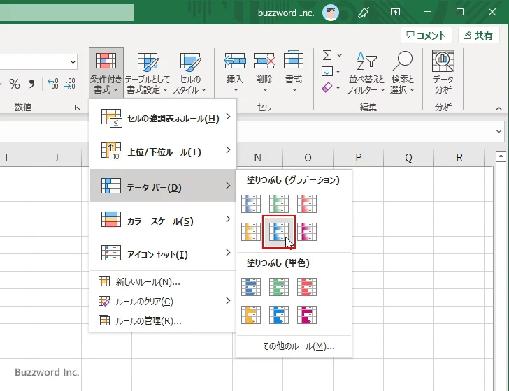Image resolution: width=509 pixels, height=391 pixels.
Task: Open セルのスタイル (Cell Styles) gallery
Action: tap(189, 73)
